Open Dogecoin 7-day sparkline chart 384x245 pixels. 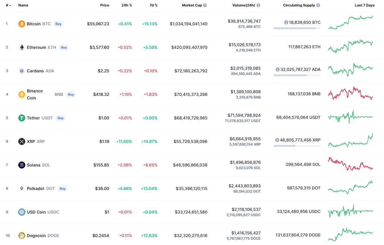coord(350,234)
